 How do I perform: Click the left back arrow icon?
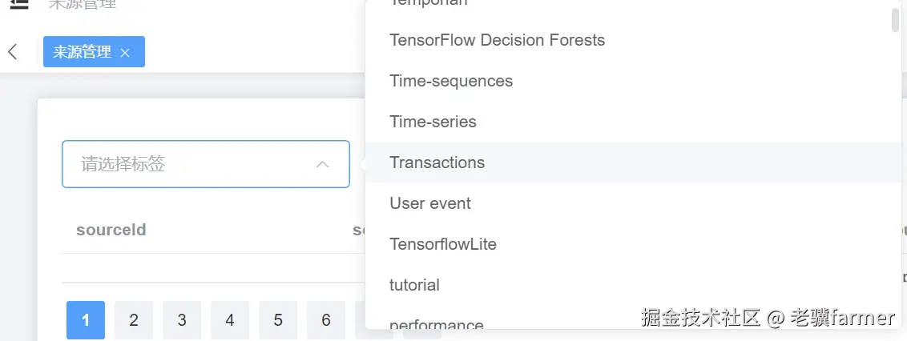(12, 52)
